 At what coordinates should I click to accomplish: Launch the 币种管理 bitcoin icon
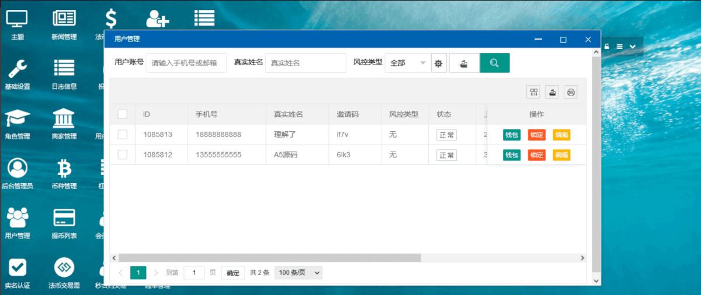[64, 173]
